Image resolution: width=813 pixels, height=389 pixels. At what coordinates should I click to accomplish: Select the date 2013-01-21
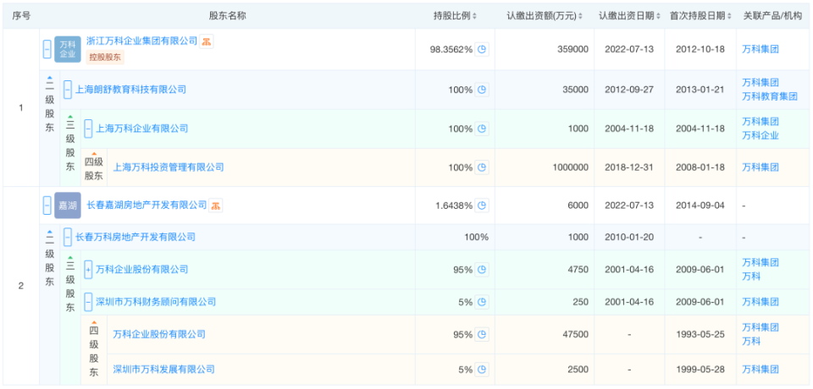[x=700, y=90]
